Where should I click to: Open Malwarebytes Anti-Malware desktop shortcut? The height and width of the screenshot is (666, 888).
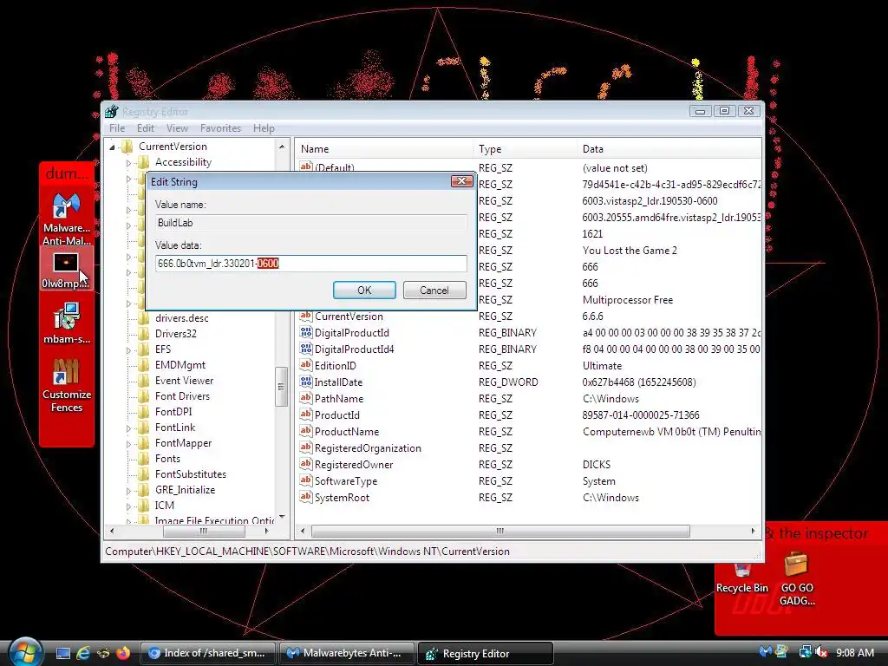point(66,219)
